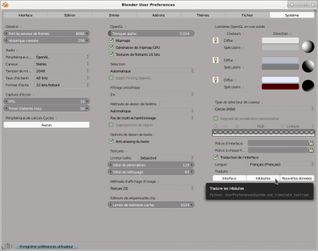Adjust second light direction sphere

(308, 66)
